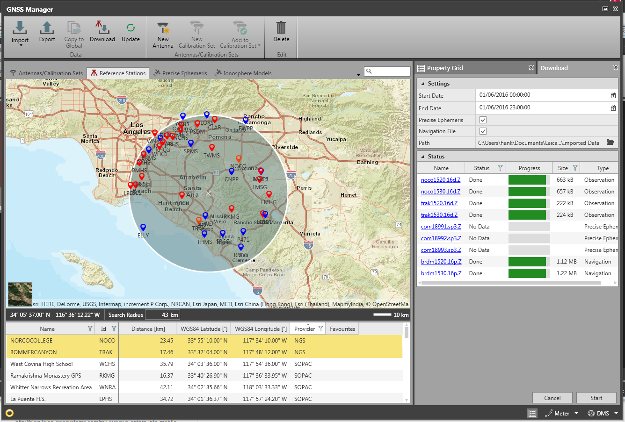Click the Update icon

(131, 30)
